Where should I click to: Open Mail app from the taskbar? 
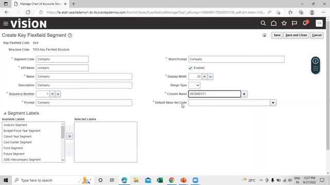[148, 180]
